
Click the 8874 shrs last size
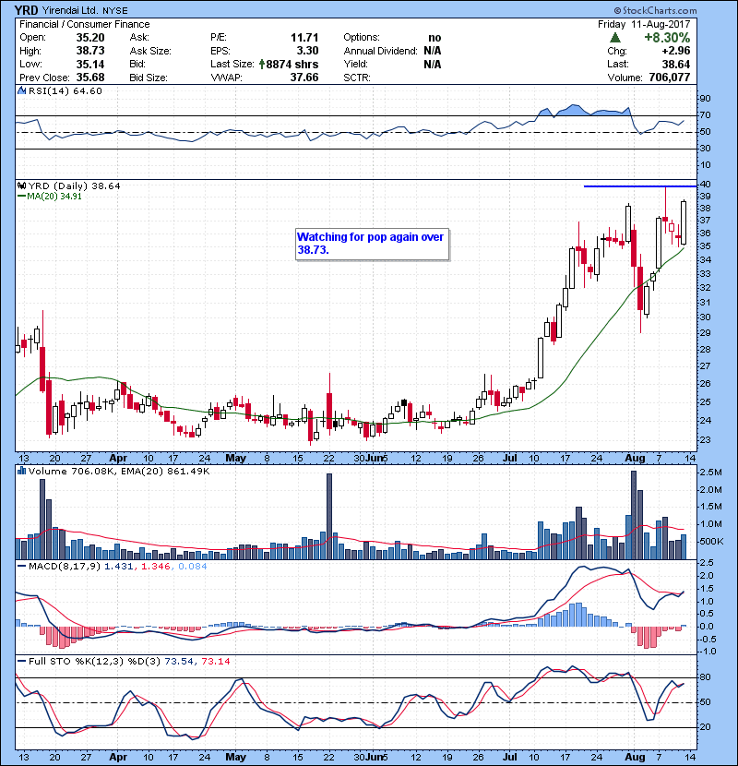(x=292, y=64)
